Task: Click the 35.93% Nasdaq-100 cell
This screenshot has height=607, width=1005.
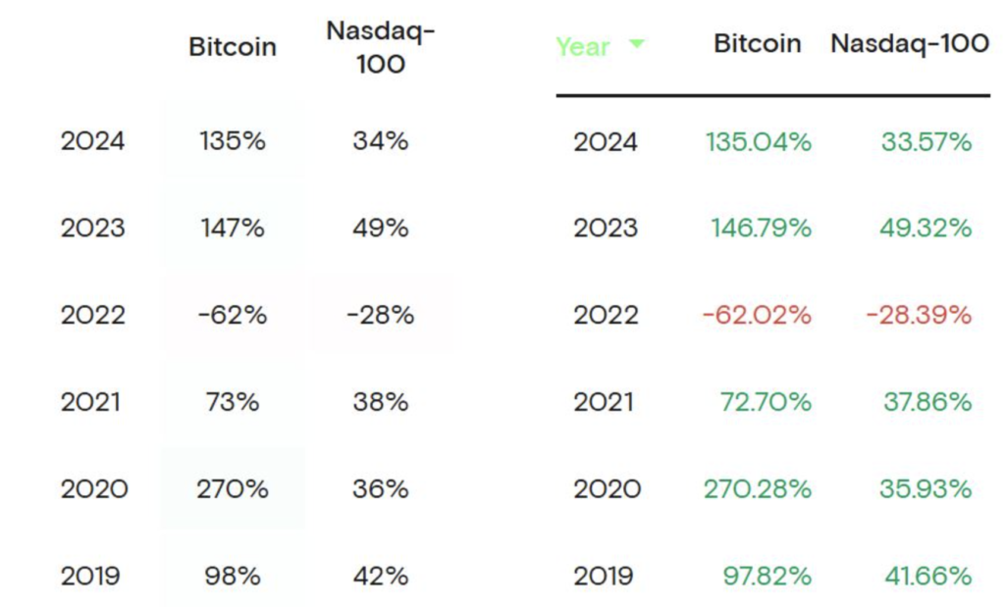Action: [x=926, y=488]
